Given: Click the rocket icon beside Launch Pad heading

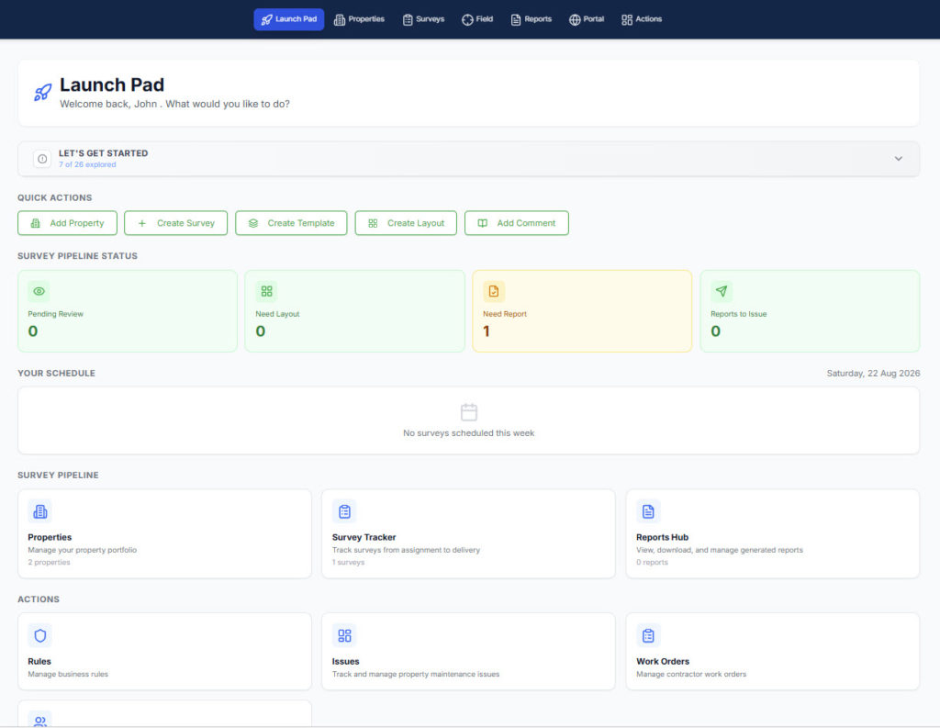Looking at the screenshot, I should 42,93.
